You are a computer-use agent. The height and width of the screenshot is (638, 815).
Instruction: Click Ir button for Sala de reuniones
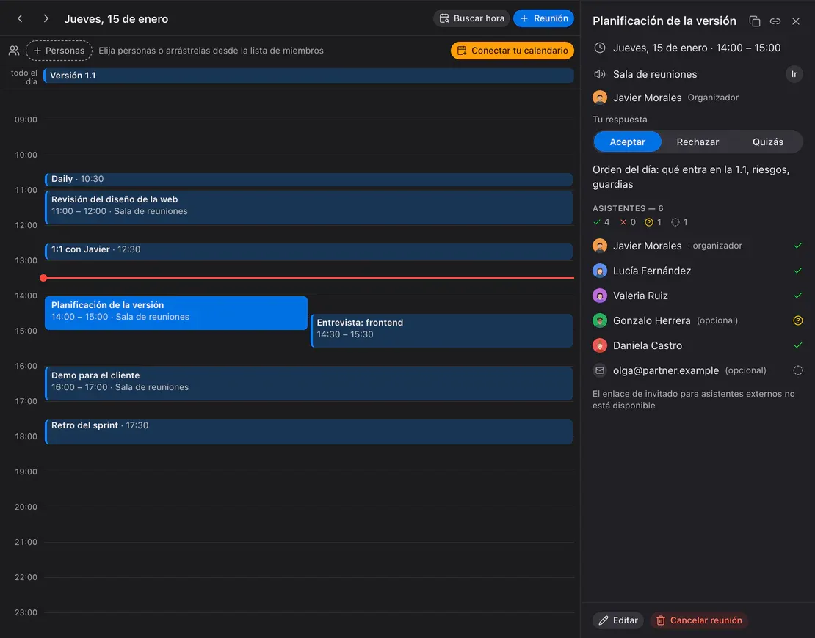click(794, 74)
